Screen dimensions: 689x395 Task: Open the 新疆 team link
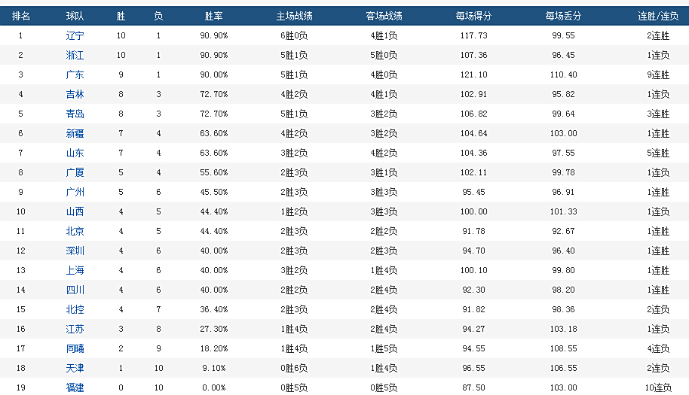75,133
